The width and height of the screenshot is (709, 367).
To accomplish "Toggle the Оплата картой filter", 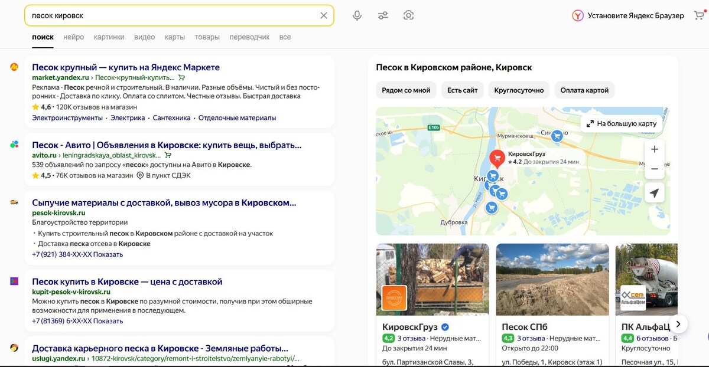I will (x=584, y=90).
